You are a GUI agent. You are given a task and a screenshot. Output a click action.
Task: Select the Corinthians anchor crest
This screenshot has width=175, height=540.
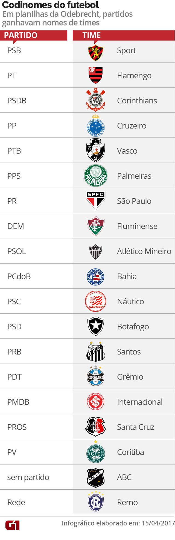(95, 100)
